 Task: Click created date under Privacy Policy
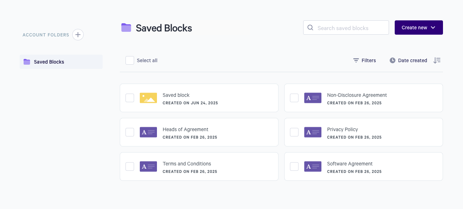354,137
